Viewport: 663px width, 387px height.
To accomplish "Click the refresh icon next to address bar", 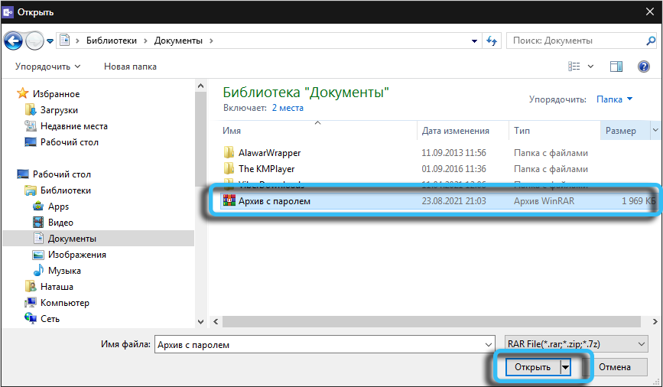I will [x=491, y=41].
